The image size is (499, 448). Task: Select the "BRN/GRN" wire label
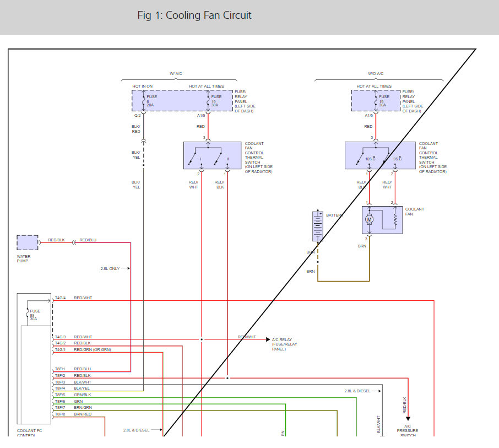pyautogui.click(x=83, y=408)
